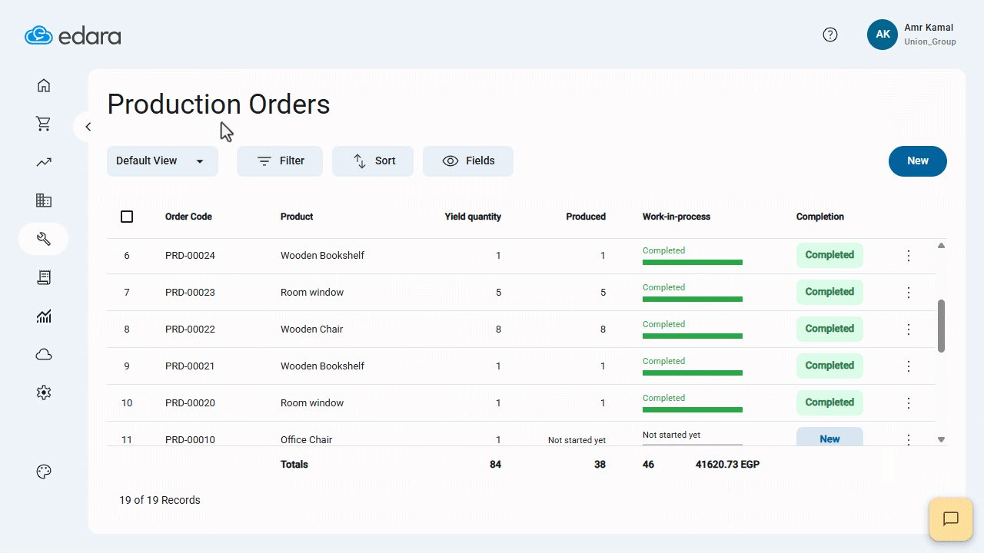Open the trend line sales sidebar icon
The image size is (984, 553).
point(44,162)
